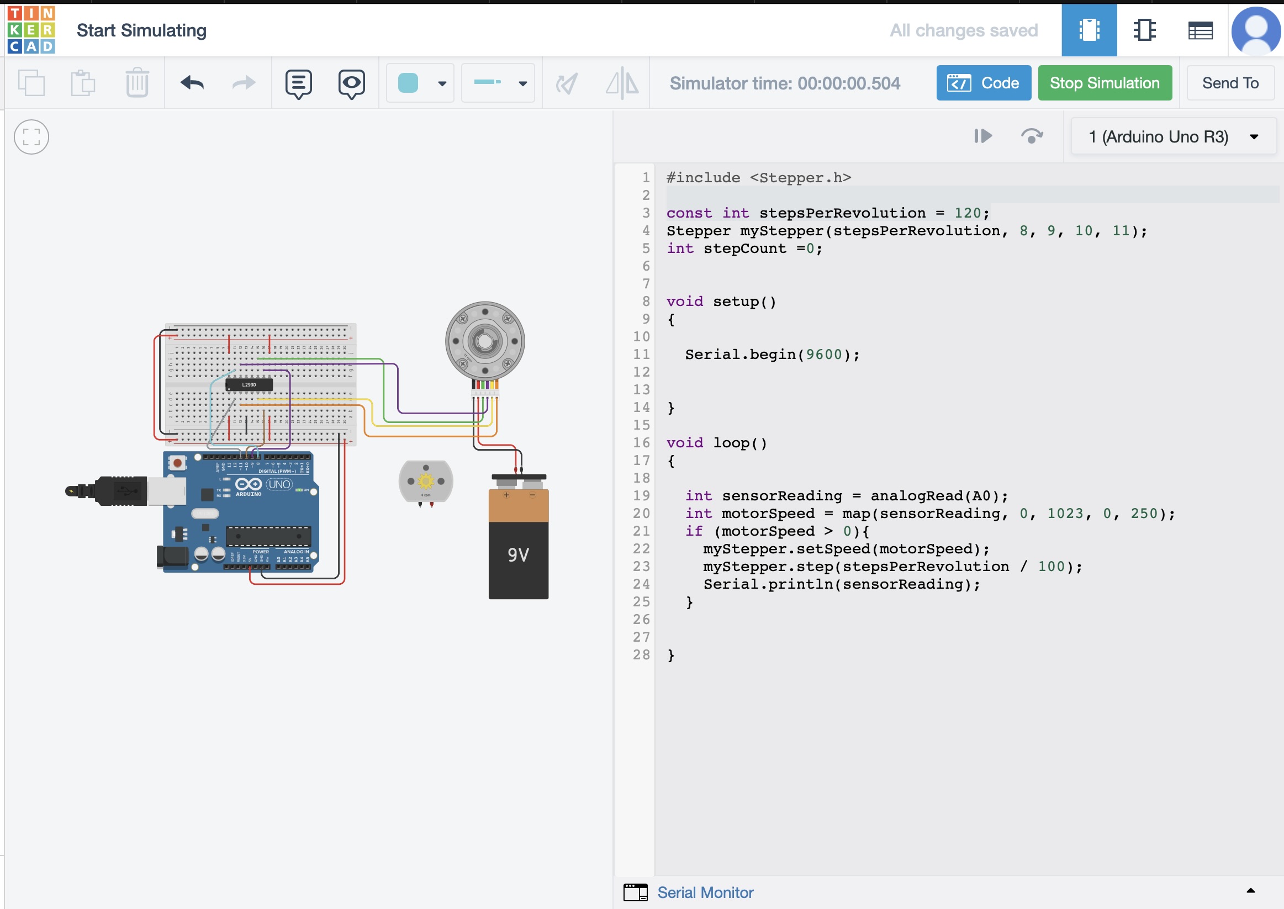
Task: Switch to Component List view
Action: (1200, 30)
